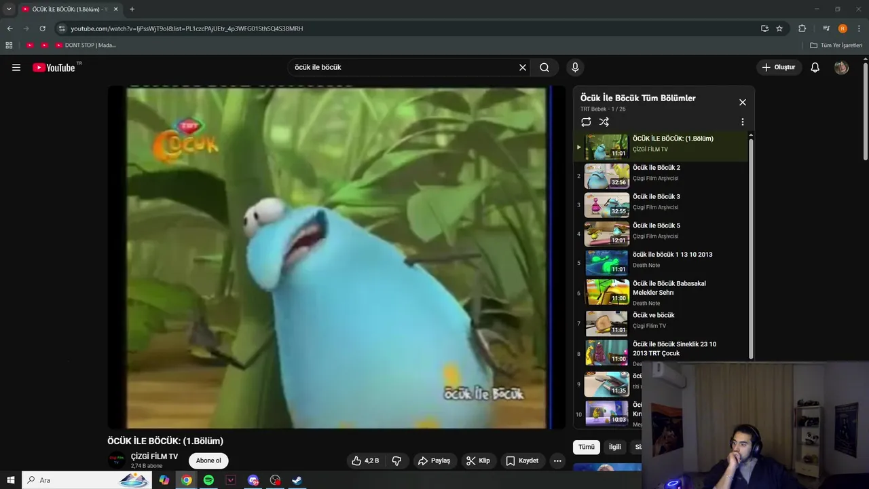Select the İlgili filter chip

[x=614, y=447]
